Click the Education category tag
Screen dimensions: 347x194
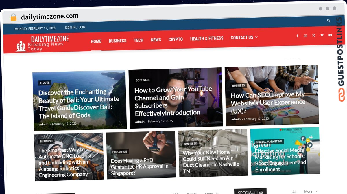pos(120,152)
